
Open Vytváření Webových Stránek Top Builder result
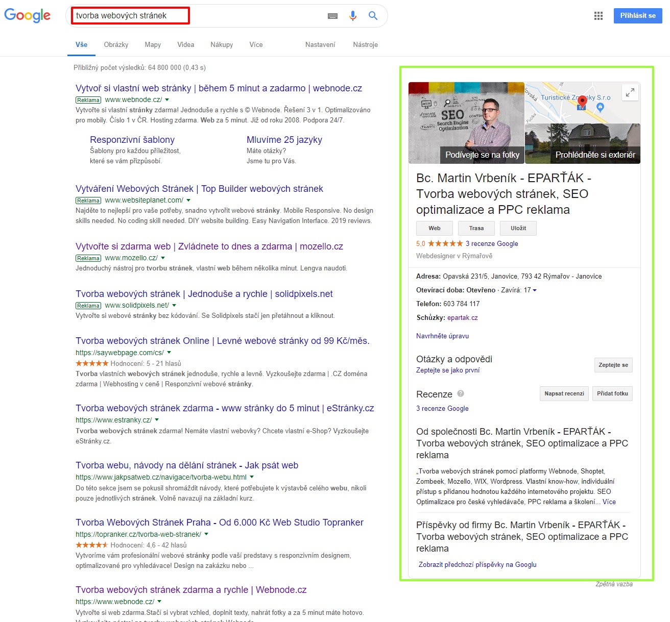pyautogui.click(x=199, y=189)
